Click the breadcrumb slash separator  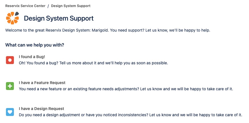(x=48, y=6)
